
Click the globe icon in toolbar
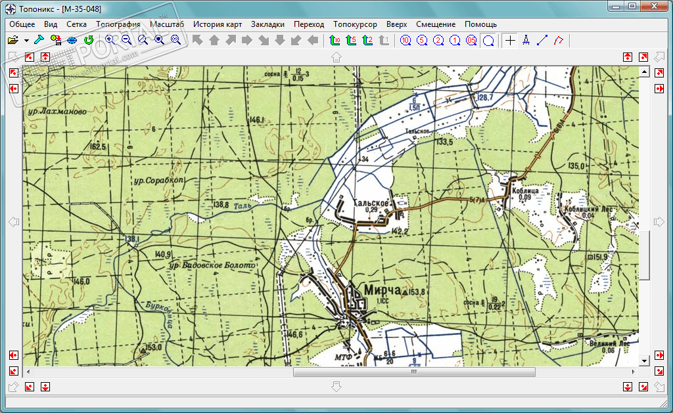tap(72, 41)
